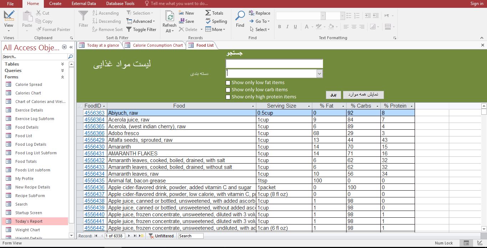487x248 pixels.
Task: Open the Database Tools tab
Action: coord(120,4)
